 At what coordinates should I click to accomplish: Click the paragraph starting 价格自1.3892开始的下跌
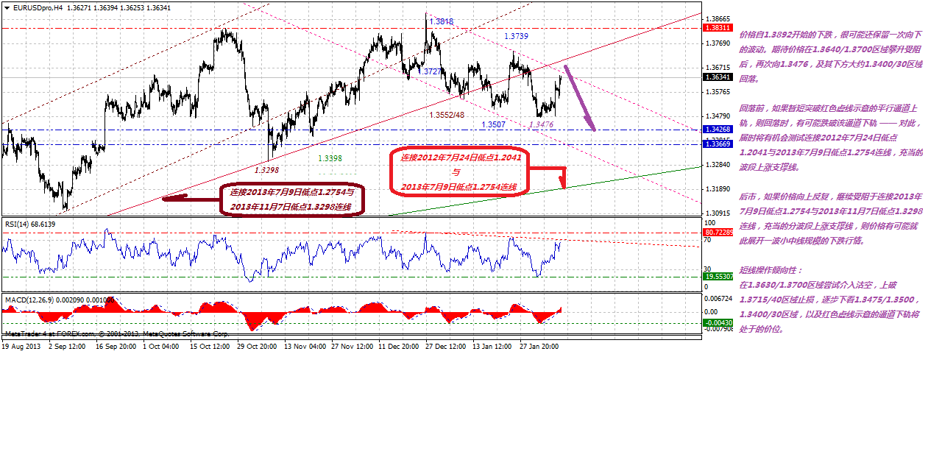(832, 56)
